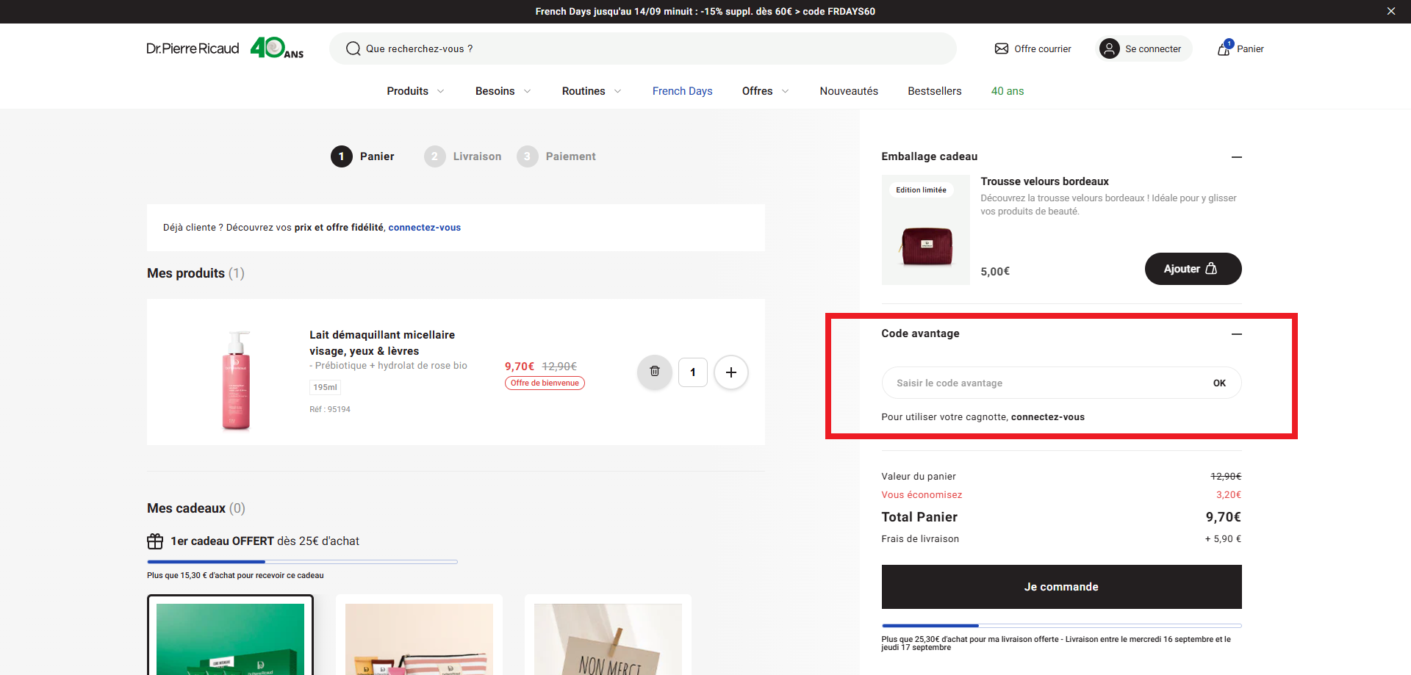Focus the Que recherchez-vous search field
Viewport: 1411px width, 675px height.
pyautogui.click(x=643, y=48)
